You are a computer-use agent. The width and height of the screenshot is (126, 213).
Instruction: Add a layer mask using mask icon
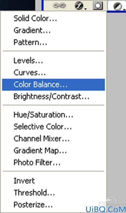(x=98, y=6)
